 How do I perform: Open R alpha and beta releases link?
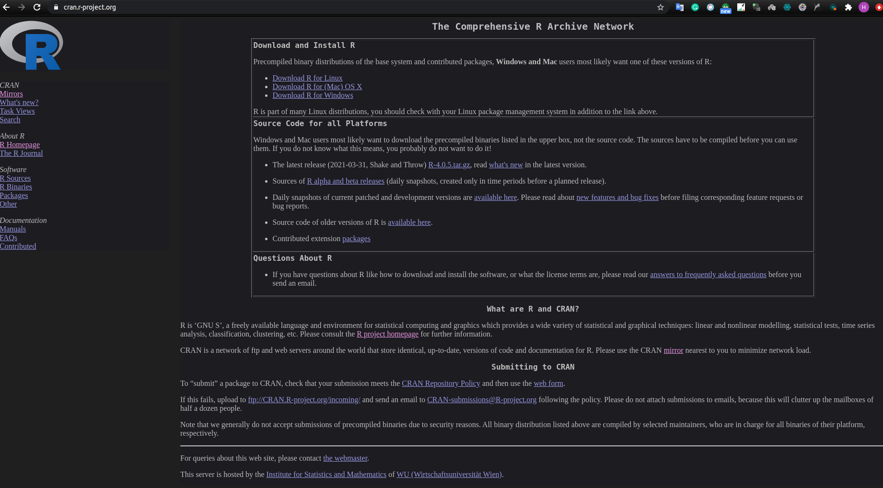click(346, 181)
